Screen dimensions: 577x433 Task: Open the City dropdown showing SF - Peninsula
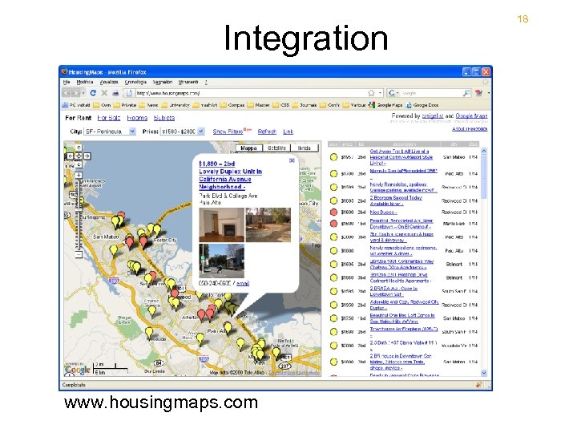tap(110, 132)
